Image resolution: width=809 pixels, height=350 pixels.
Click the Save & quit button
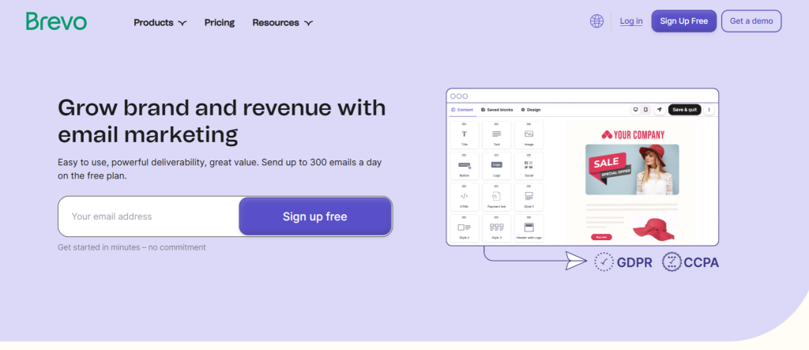[684, 110]
